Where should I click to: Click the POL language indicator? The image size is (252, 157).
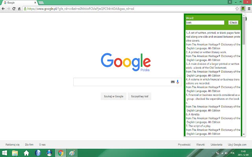[232, 153]
